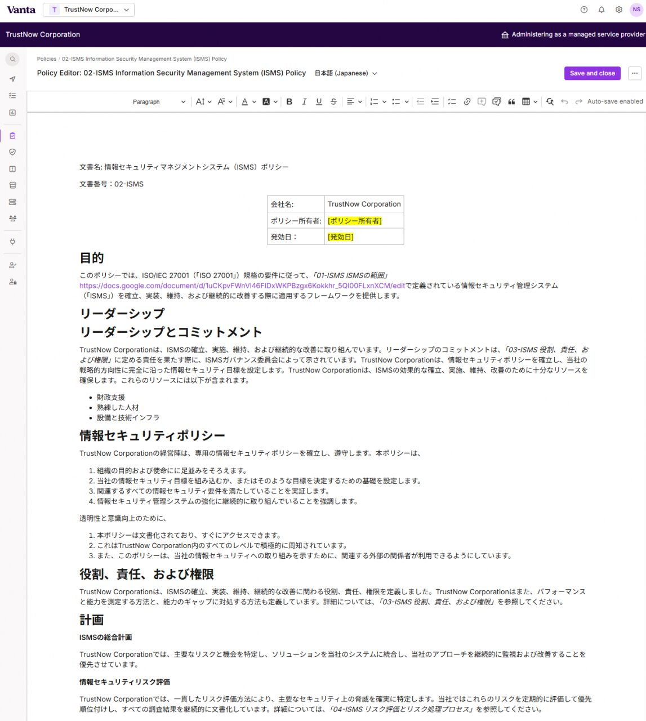Image resolution: width=646 pixels, height=721 pixels.
Task: Open the exclamation risk icon in sidebar
Action: 12,168
